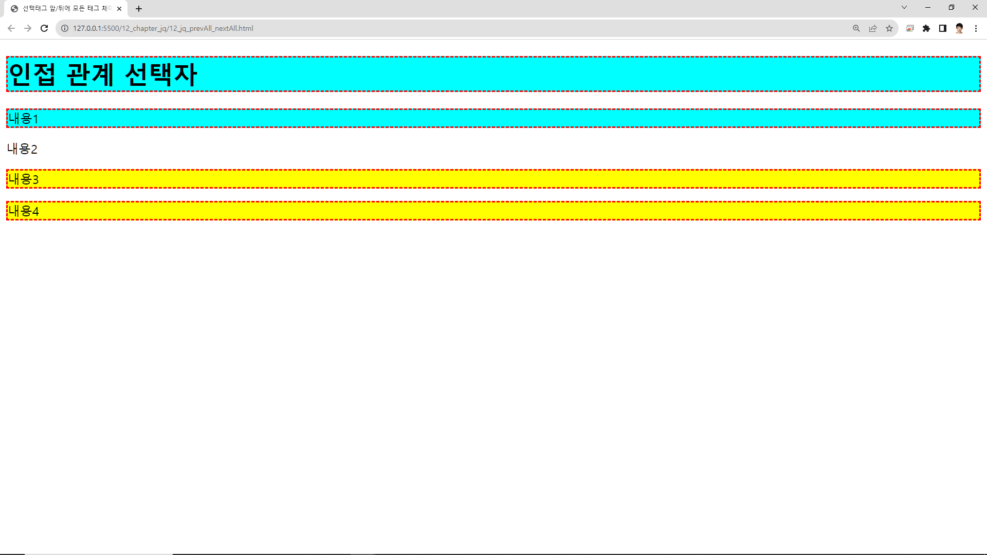The height and width of the screenshot is (555, 987).
Task: View site information icon in address bar
Action: click(65, 28)
